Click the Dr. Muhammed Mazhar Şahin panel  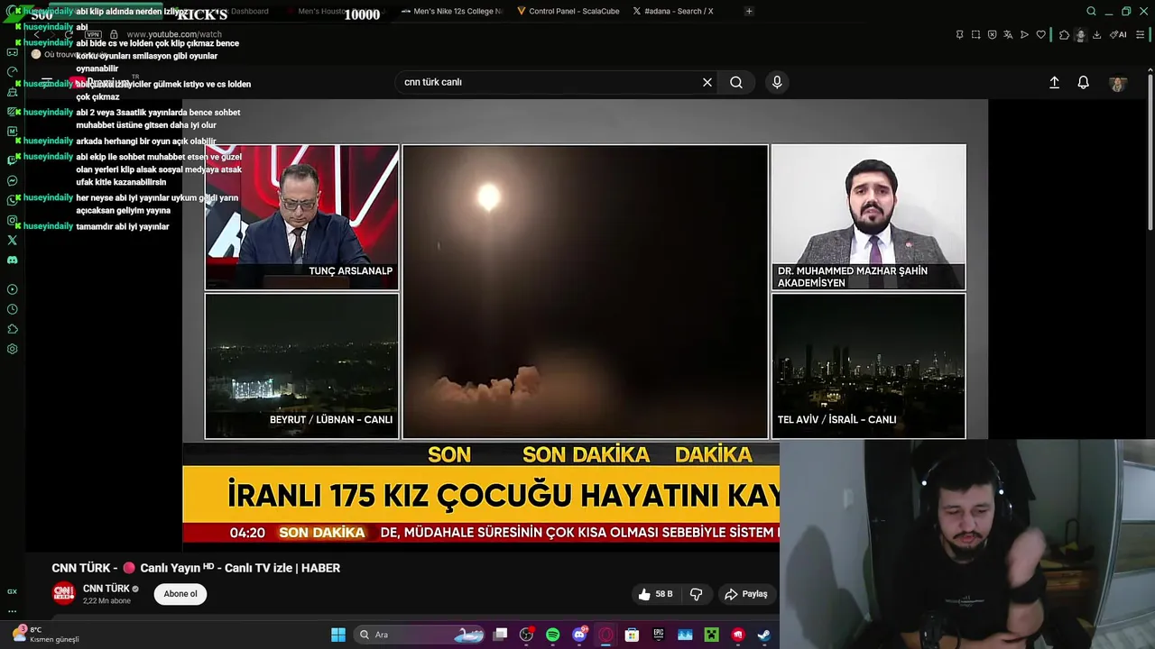click(x=868, y=217)
